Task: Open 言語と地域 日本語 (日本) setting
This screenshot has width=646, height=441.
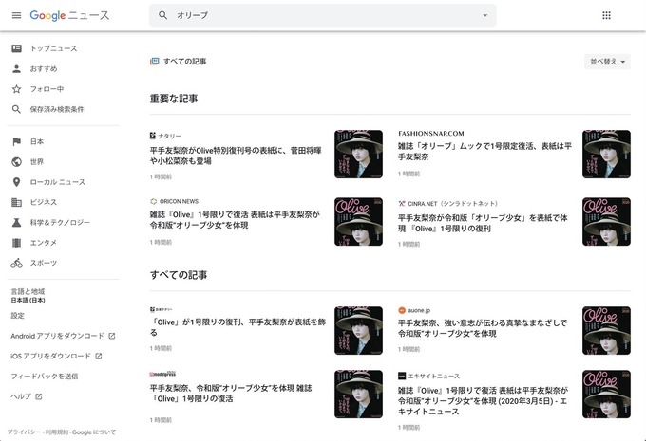Action: point(28,295)
